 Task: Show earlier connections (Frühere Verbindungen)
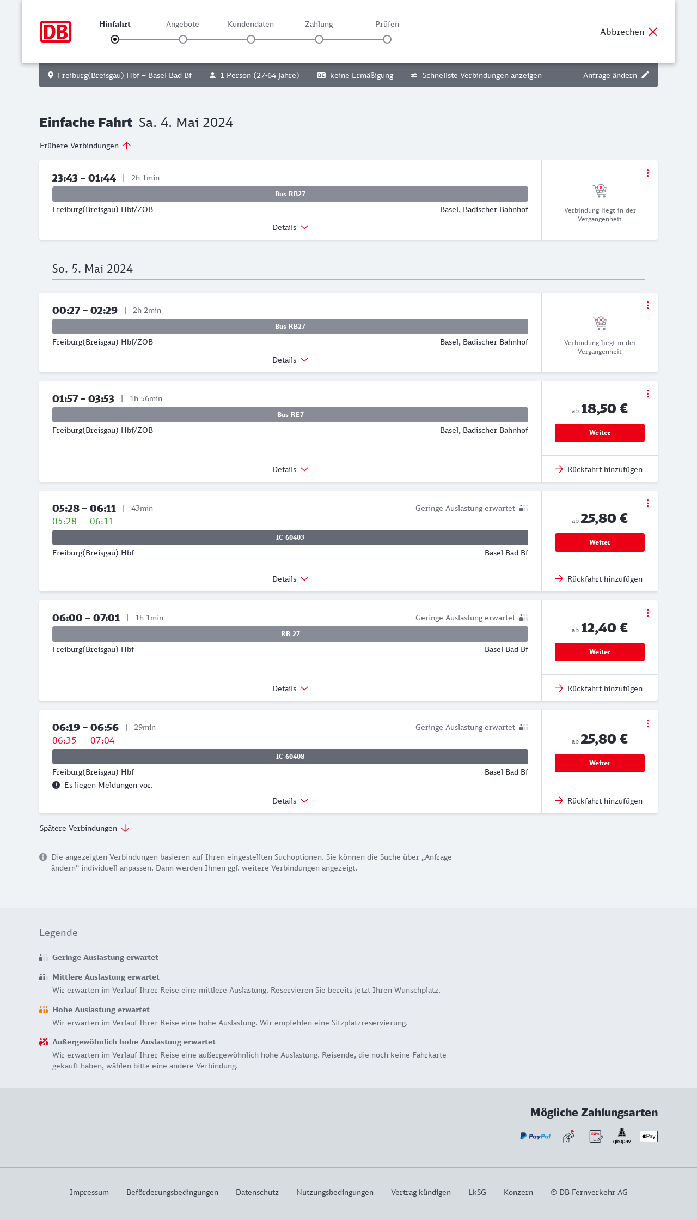pos(85,146)
